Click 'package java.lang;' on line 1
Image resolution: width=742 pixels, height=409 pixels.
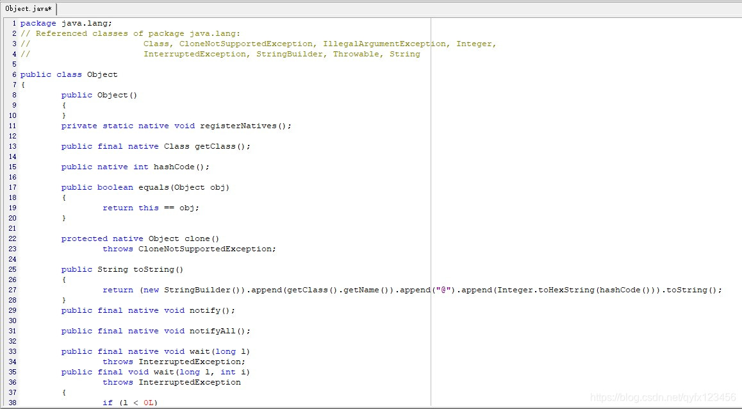(x=66, y=23)
